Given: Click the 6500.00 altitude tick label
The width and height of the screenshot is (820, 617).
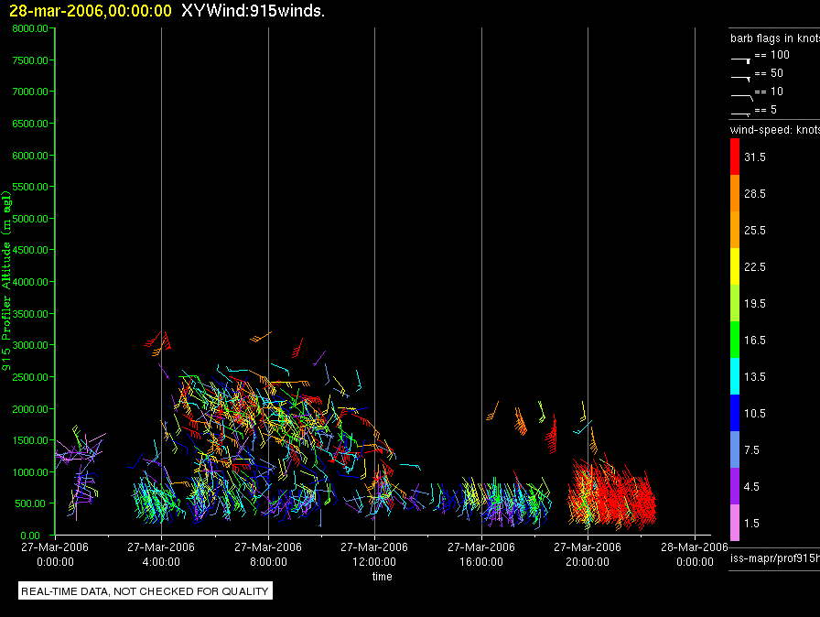Looking at the screenshot, I should coord(30,124).
